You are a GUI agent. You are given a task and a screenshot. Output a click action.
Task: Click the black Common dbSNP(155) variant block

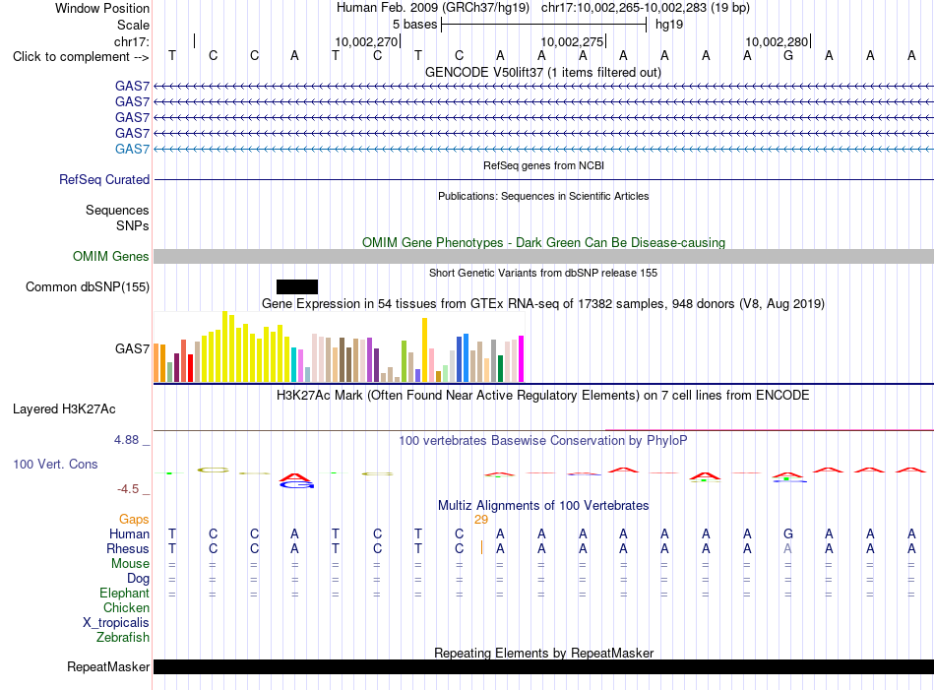click(x=297, y=286)
